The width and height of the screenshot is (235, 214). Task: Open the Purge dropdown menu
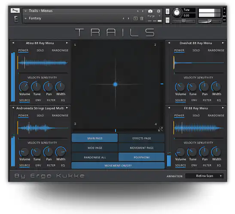[154, 16]
